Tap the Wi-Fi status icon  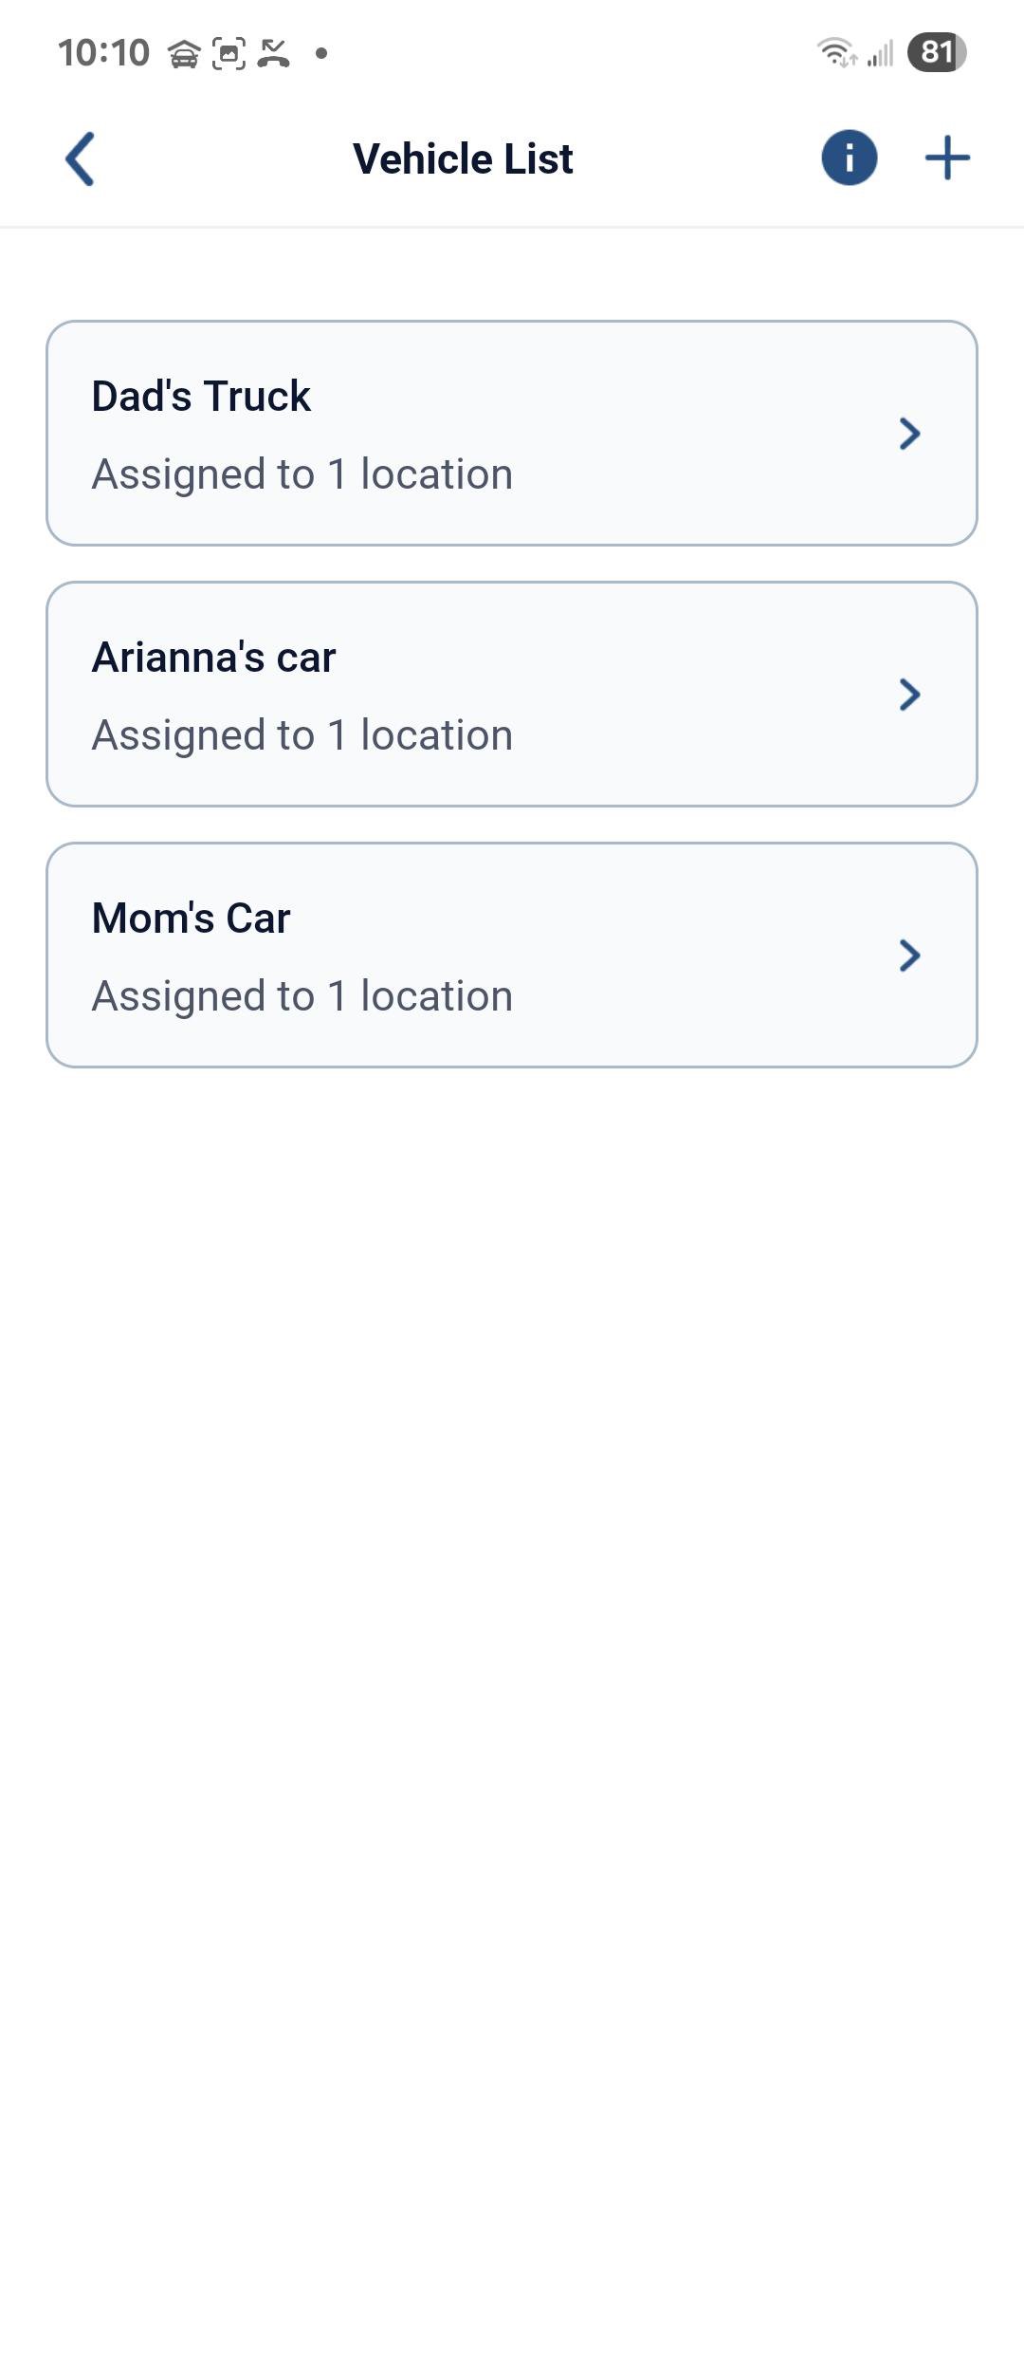click(836, 52)
